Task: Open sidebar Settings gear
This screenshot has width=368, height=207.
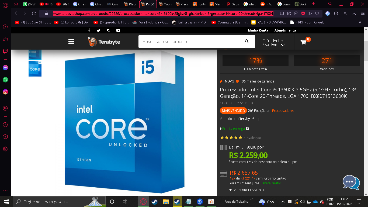Action: [x=5, y=149]
